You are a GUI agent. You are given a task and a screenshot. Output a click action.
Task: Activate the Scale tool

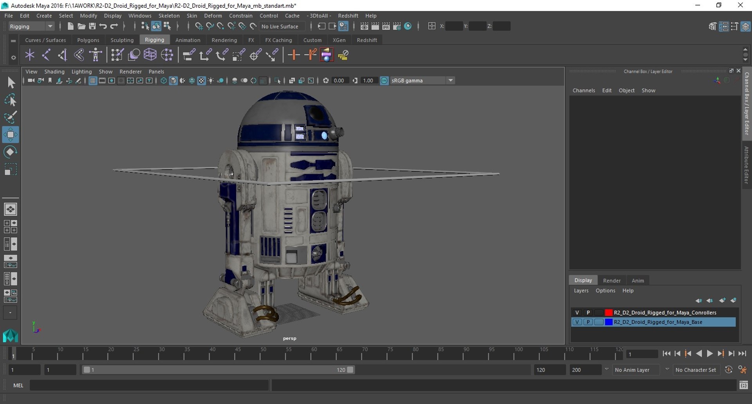pos(11,169)
